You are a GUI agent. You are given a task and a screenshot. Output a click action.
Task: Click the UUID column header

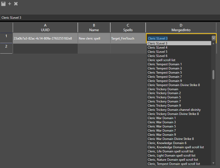tap(45, 28)
